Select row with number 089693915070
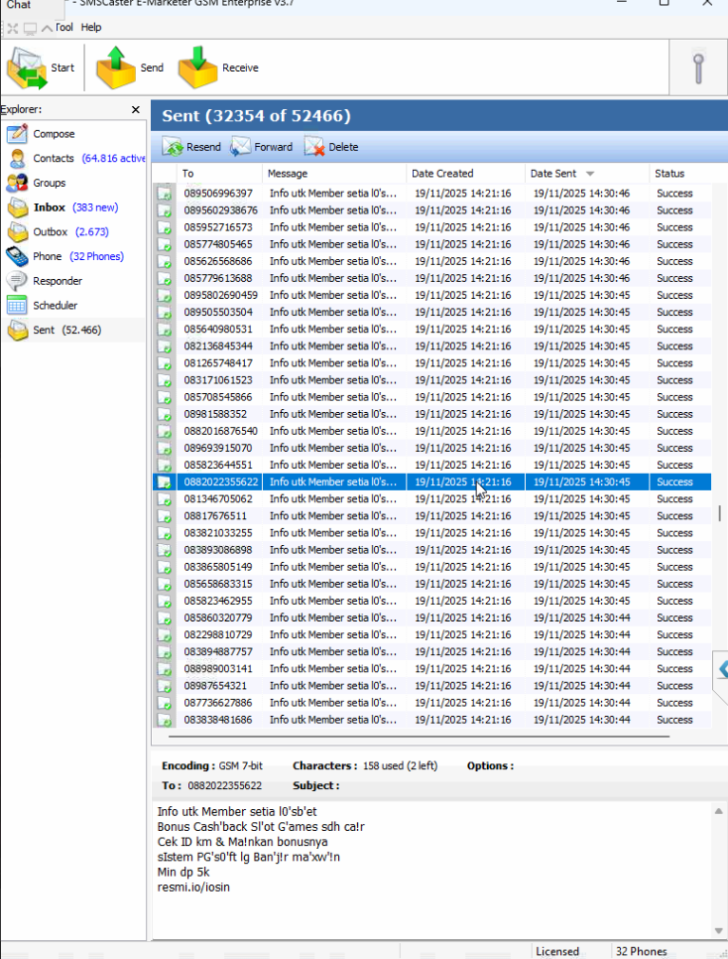728x959 pixels. pos(431,449)
